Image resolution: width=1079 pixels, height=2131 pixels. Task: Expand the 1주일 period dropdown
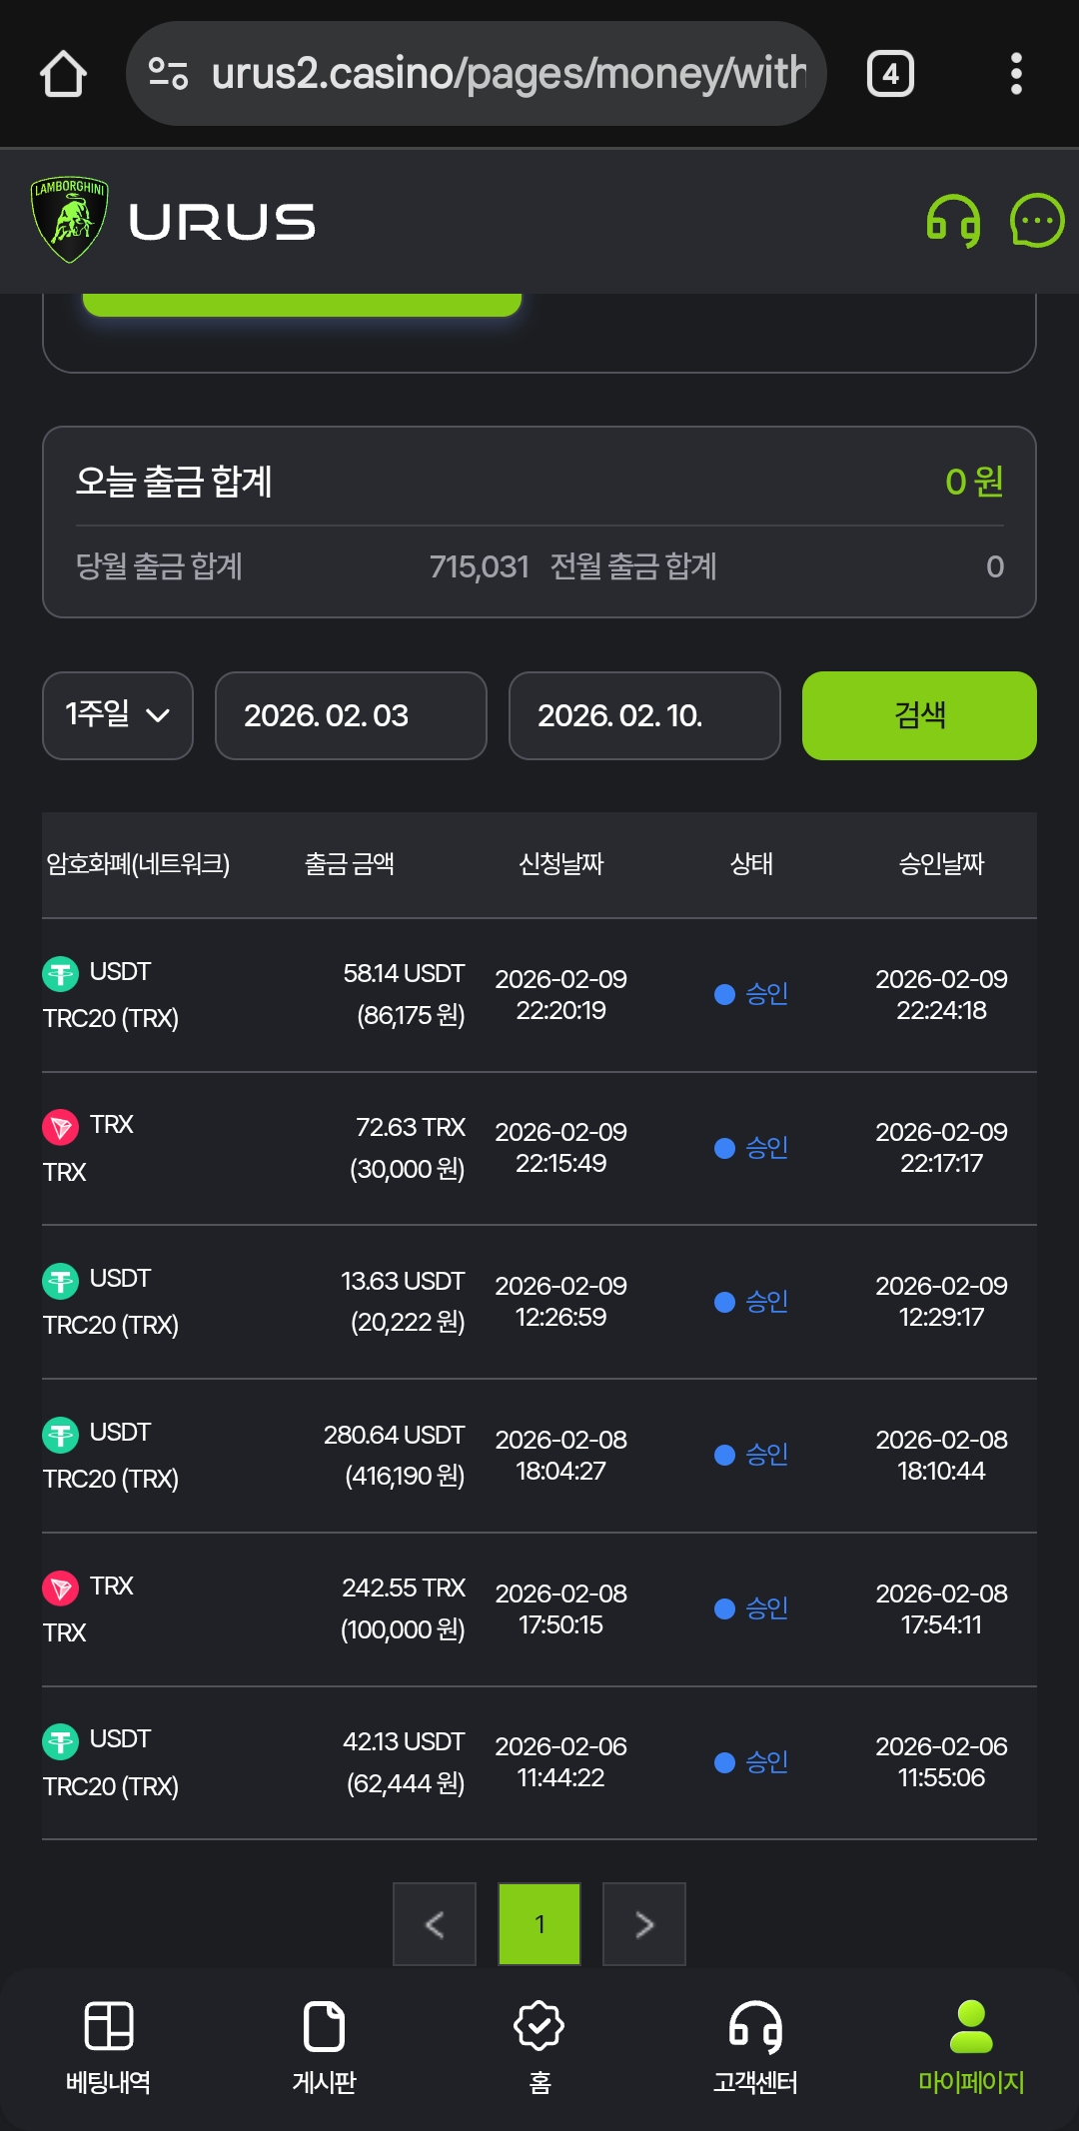(118, 715)
